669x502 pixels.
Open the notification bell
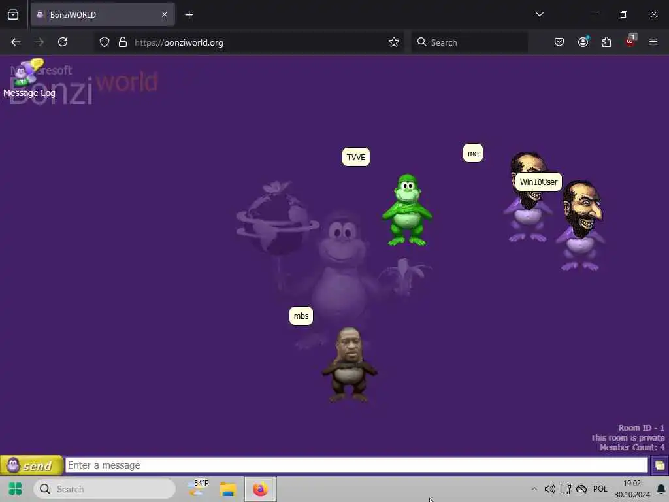pos(661,489)
